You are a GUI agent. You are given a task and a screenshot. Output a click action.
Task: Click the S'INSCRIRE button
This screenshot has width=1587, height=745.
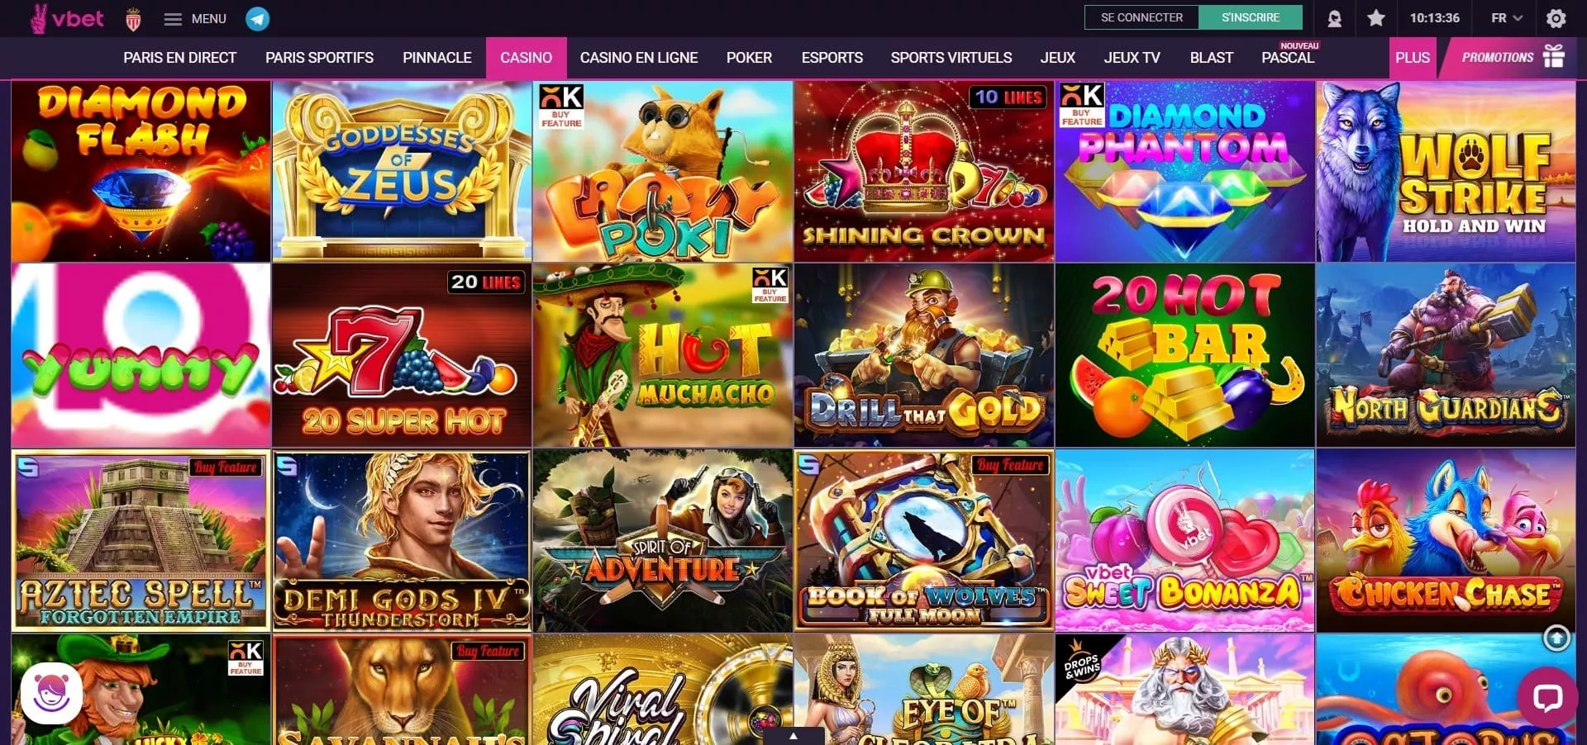[1251, 17]
